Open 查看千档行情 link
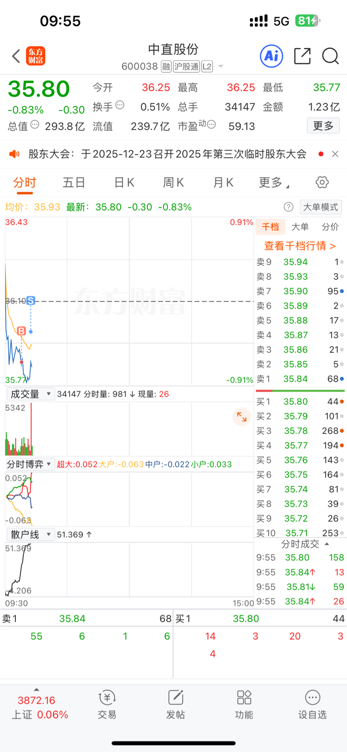 [x=300, y=246]
